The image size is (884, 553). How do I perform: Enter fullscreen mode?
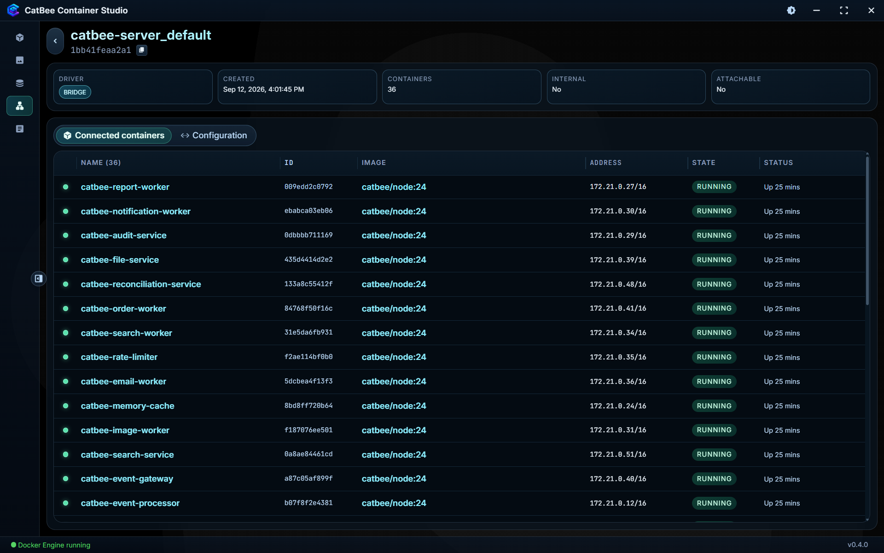point(843,10)
